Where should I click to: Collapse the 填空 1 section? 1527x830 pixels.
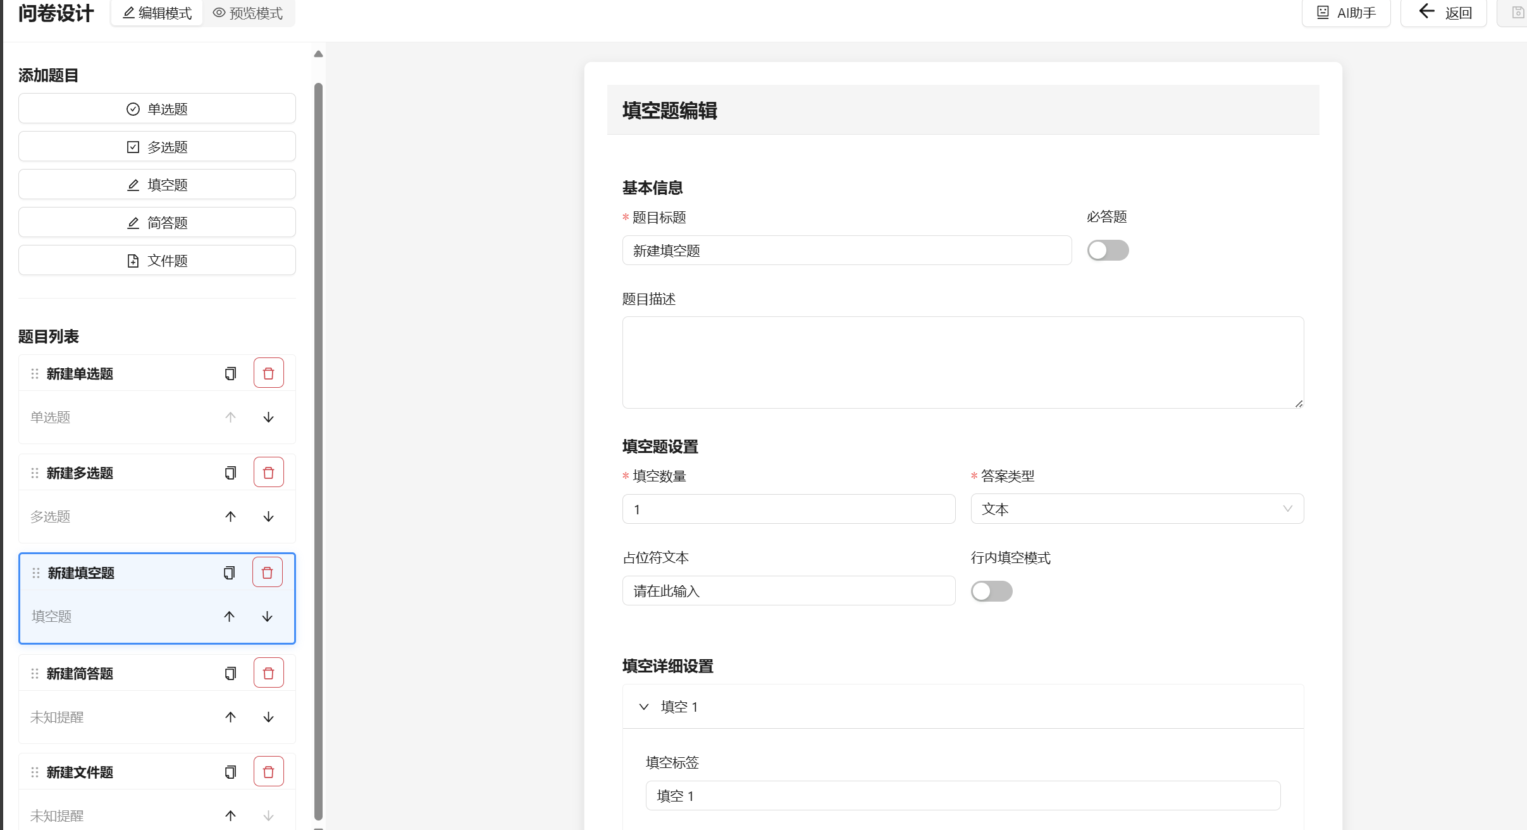[645, 707]
